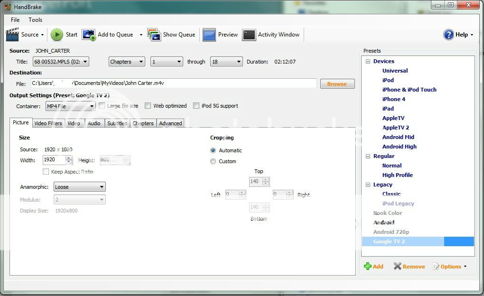Open the Tools menu
The height and width of the screenshot is (296, 484).
pyautogui.click(x=35, y=19)
